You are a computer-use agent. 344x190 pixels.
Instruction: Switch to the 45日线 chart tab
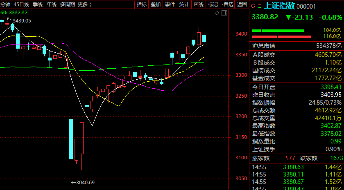[x=21, y=4]
